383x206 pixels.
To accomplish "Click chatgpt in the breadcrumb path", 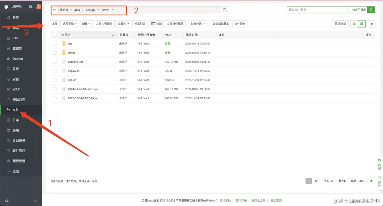I will click(91, 10).
